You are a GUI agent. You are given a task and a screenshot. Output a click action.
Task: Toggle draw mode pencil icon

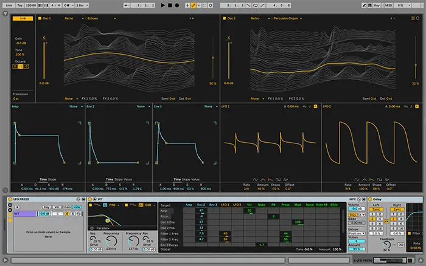coord(364,5)
